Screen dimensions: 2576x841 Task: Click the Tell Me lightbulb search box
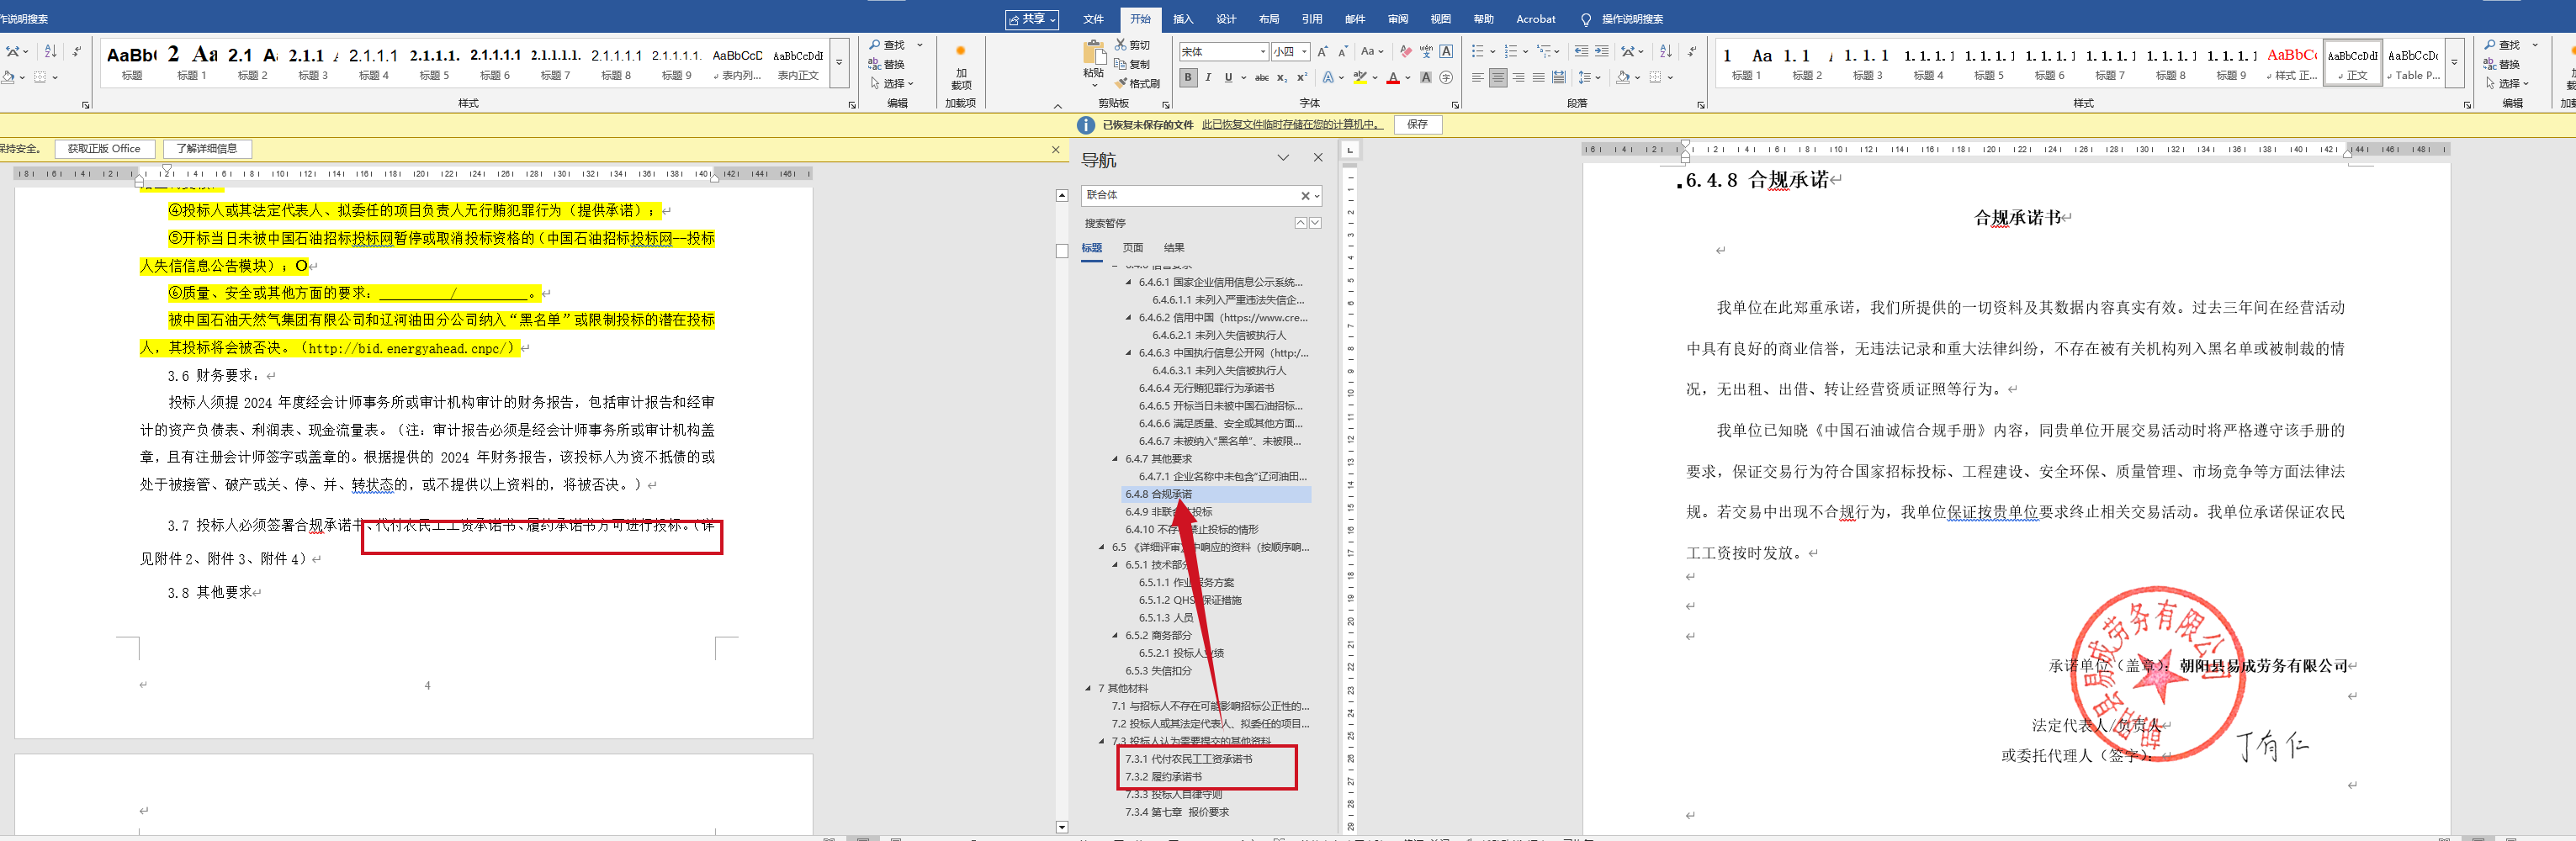pos(1622,19)
